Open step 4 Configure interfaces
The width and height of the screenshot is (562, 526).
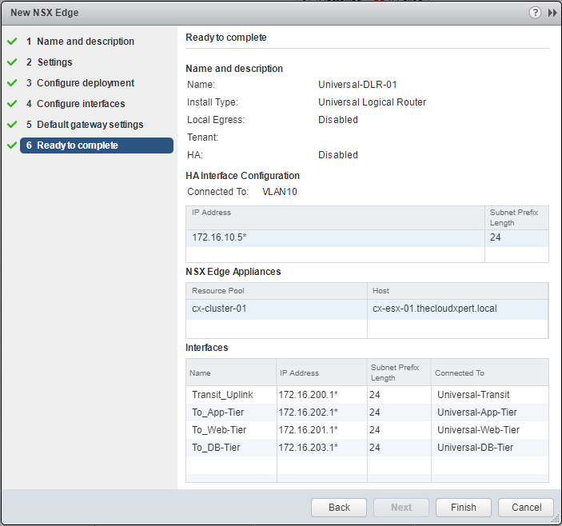[80, 104]
